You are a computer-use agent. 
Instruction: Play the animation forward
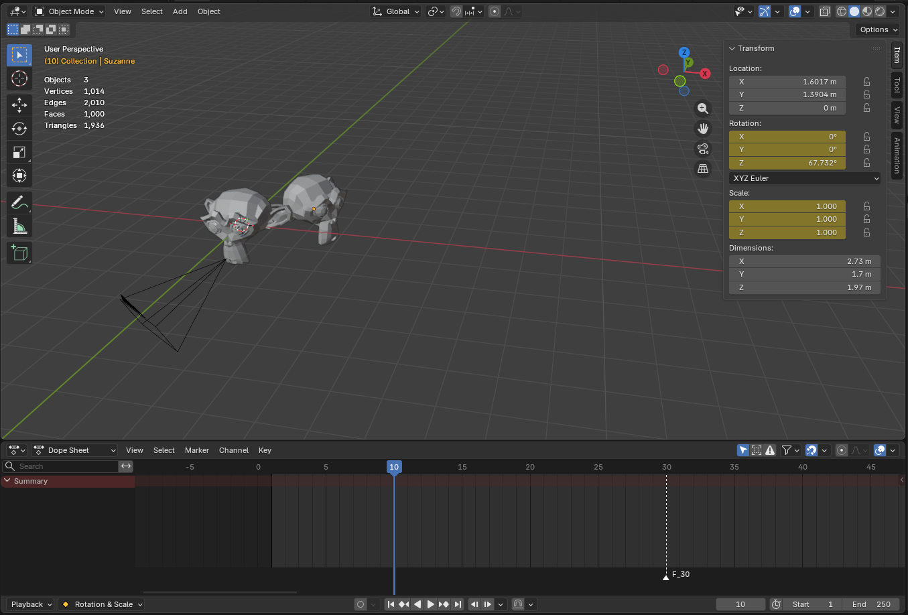point(431,604)
